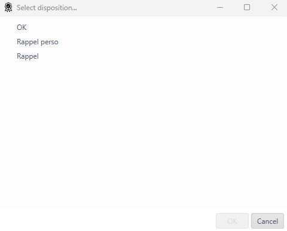
Task: Click the greyed-out OK button at bottom
Action: [x=232, y=221]
